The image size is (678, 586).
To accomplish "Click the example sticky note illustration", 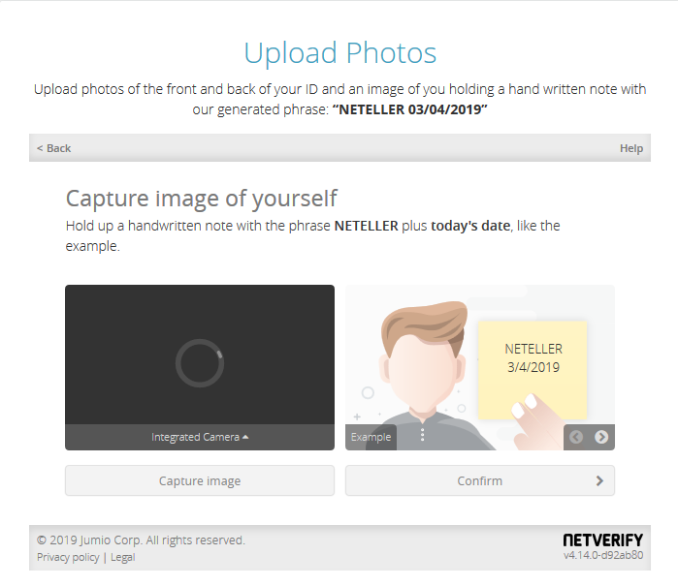I will coord(533,370).
